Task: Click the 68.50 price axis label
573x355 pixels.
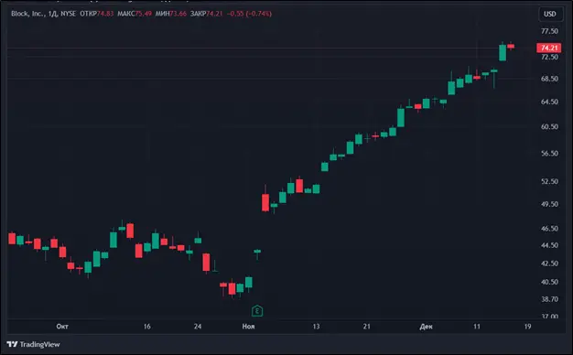Action: click(549, 79)
